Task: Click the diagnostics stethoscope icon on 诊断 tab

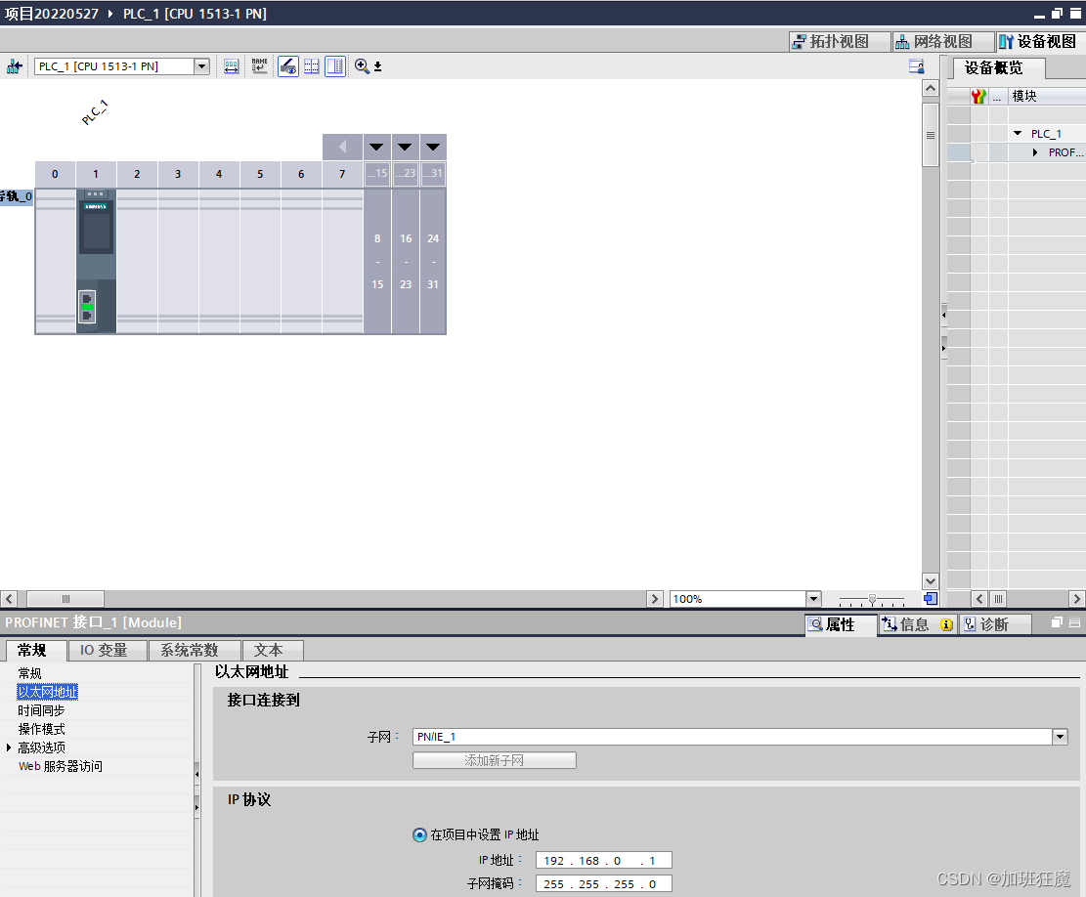Action: pyautogui.click(x=971, y=624)
